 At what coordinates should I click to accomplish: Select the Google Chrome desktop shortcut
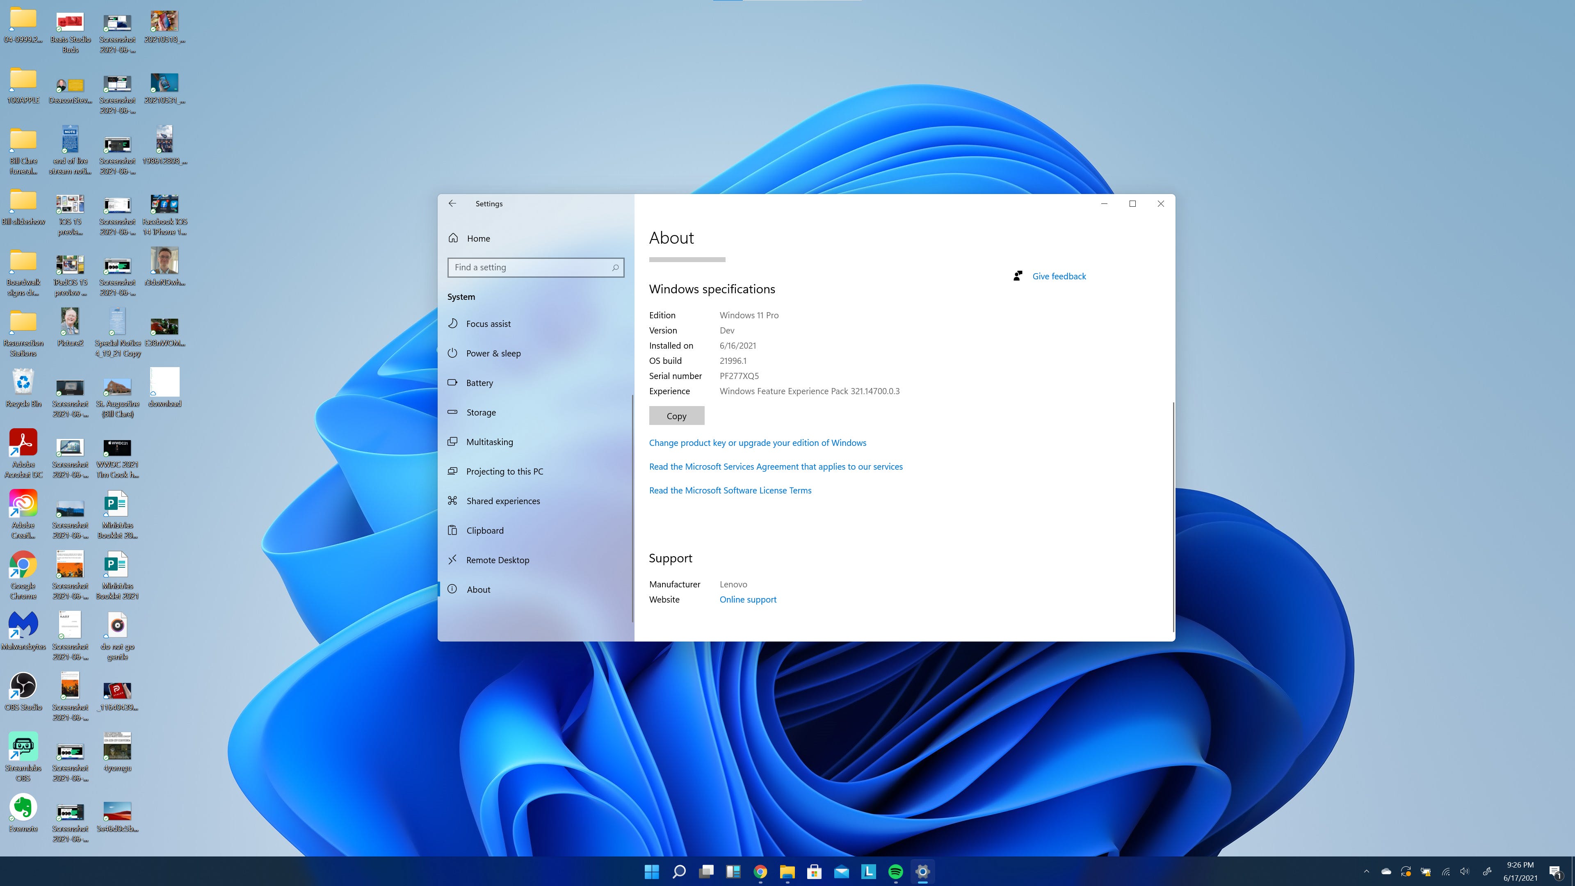coord(23,575)
